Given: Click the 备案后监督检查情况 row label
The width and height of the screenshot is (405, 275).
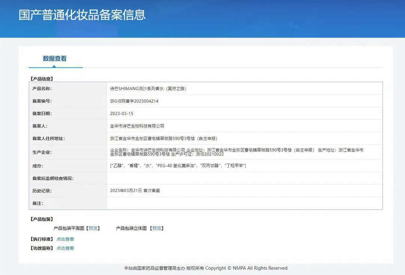Looking at the screenshot, I should point(53,178).
